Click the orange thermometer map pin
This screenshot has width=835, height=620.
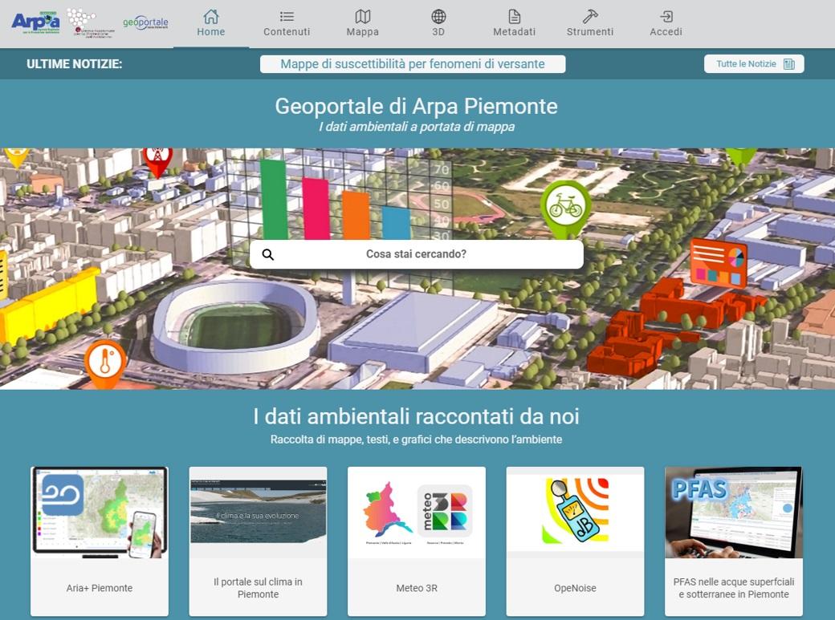(x=105, y=364)
